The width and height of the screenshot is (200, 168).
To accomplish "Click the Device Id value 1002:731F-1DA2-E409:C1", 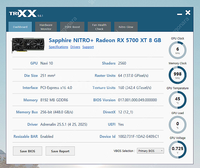I will coord(138,136).
